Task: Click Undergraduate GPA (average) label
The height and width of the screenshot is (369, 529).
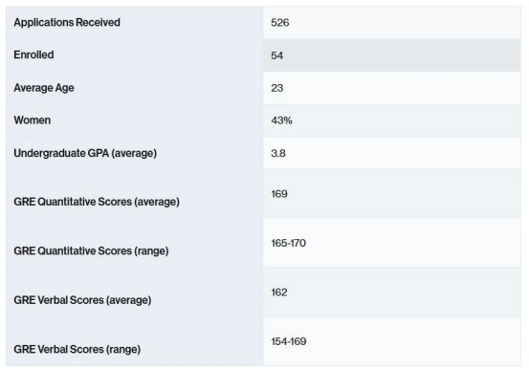Action: coord(85,153)
